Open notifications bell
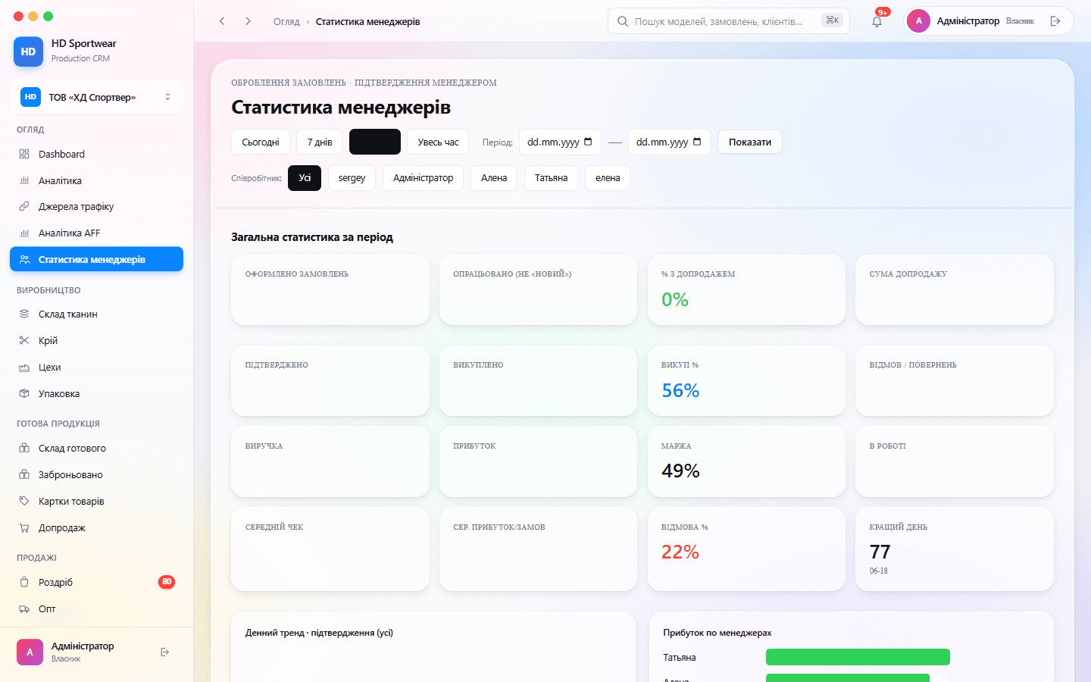The width and height of the screenshot is (1091, 682). coord(877,21)
